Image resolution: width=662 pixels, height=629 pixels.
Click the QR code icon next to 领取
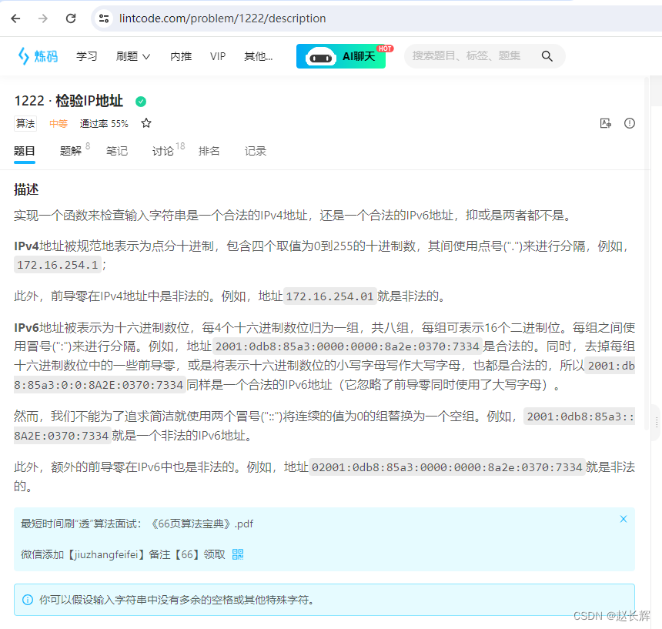(x=237, y=554)
